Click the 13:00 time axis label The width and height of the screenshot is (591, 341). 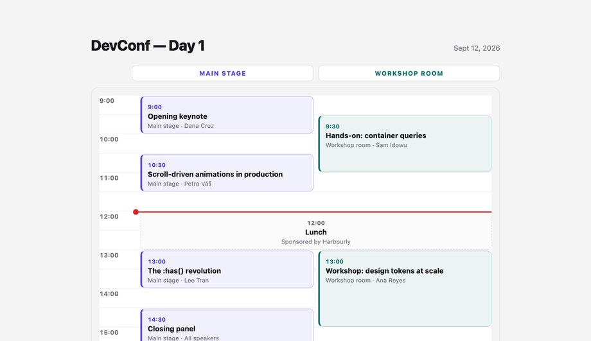pos(109,255)
